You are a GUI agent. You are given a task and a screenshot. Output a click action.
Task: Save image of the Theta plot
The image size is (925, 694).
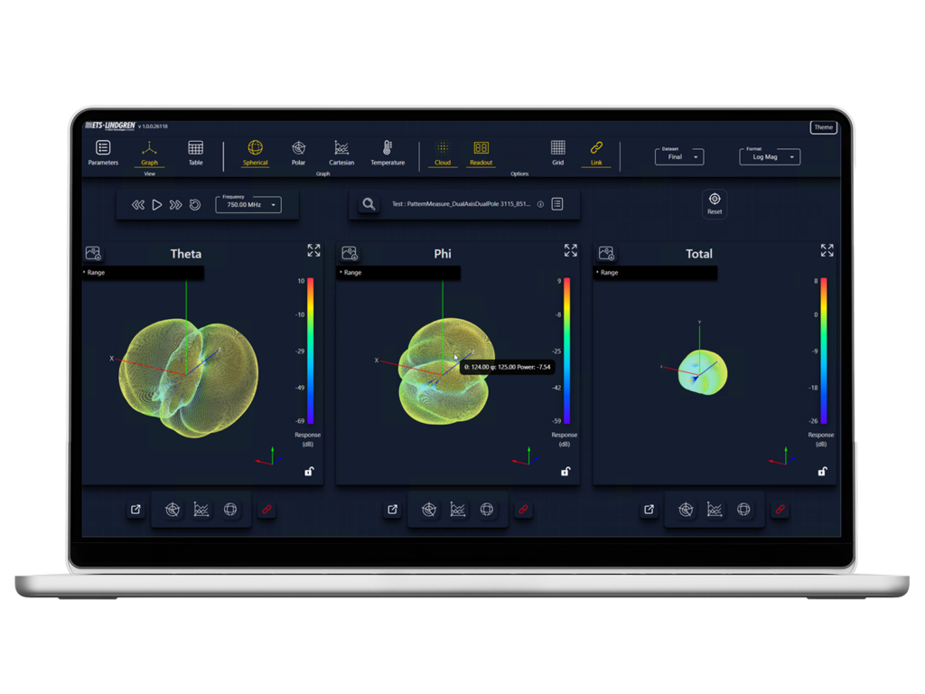(93, 253)
